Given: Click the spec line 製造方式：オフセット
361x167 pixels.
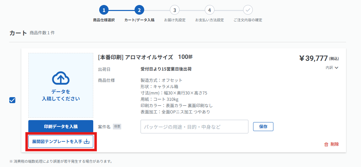Looking at the screenshot, I should (162, 80).
